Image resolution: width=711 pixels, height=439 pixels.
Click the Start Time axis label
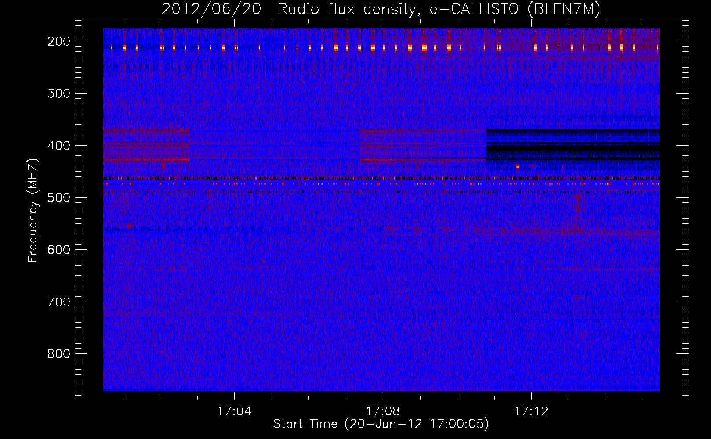pyautogui.click(x=381, y=424)
